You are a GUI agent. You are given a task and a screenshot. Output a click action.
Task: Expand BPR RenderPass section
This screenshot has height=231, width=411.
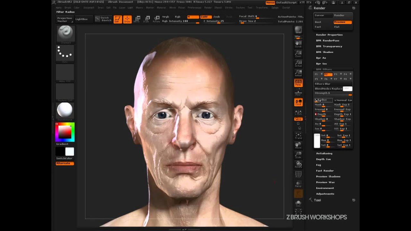(328, 40)
